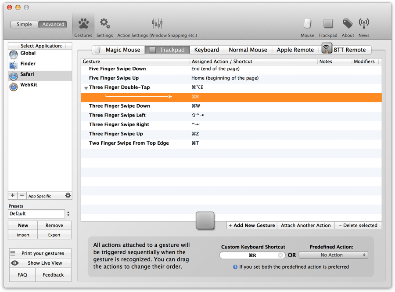
Task: Click the info icon near predefined action note
Action: (235, 267)
